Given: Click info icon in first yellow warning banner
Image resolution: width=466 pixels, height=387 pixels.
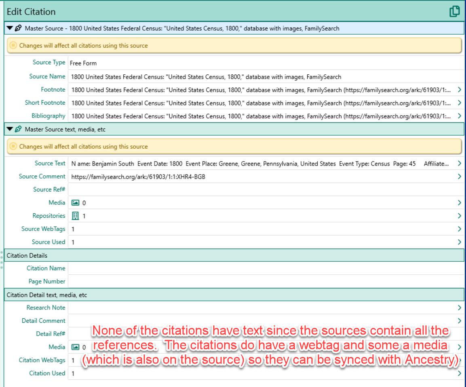Looking at the screenshot, I should click(x=13, y=45).
